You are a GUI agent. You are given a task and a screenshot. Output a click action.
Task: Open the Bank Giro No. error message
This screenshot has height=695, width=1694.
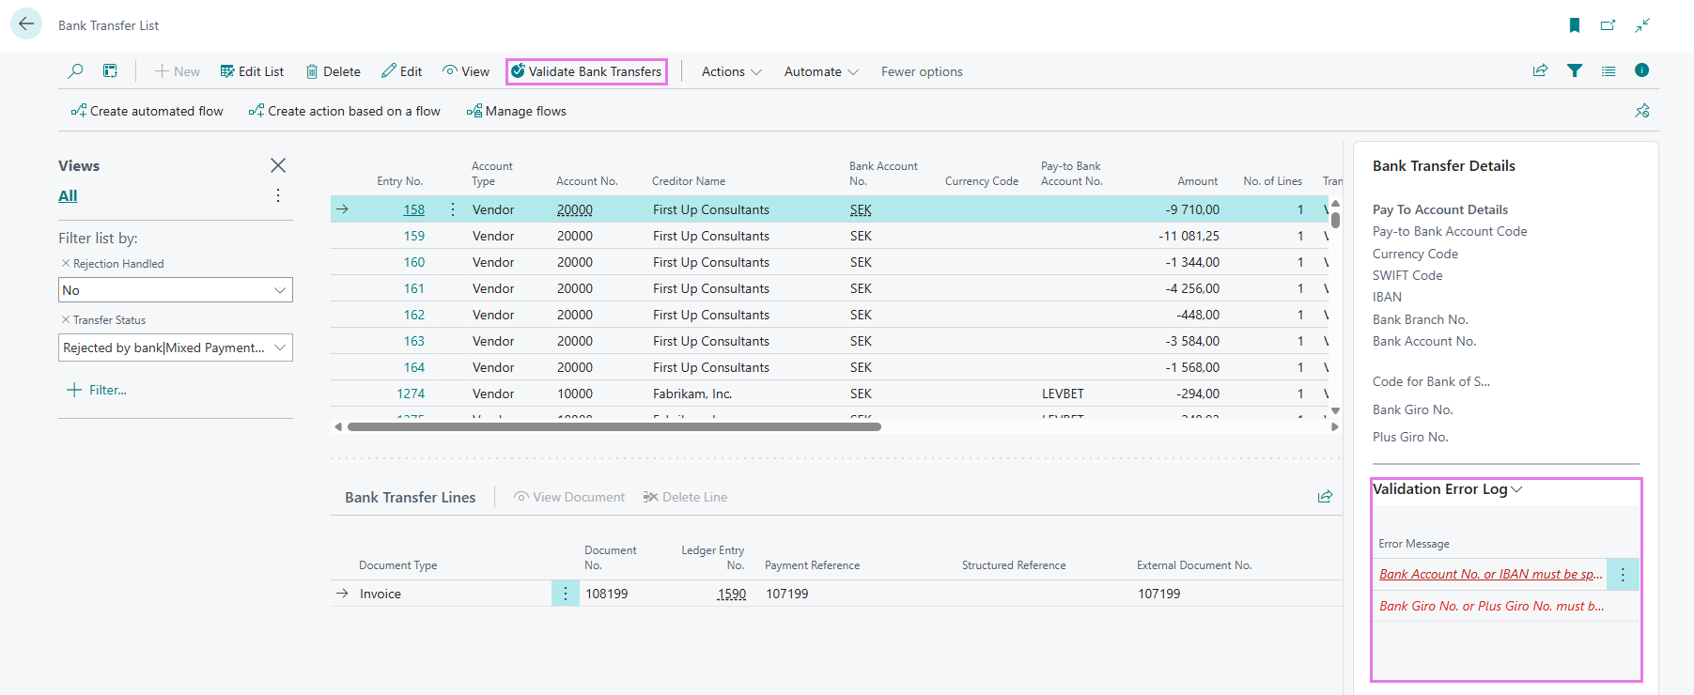pos(1492,606)
